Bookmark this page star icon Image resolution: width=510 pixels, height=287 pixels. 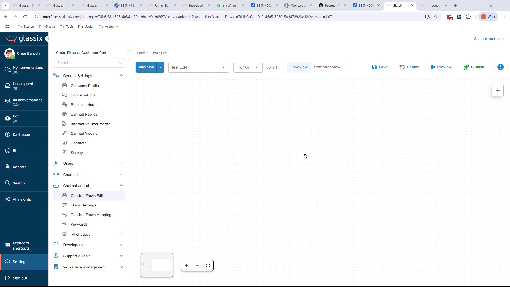[x=436, y=17]
